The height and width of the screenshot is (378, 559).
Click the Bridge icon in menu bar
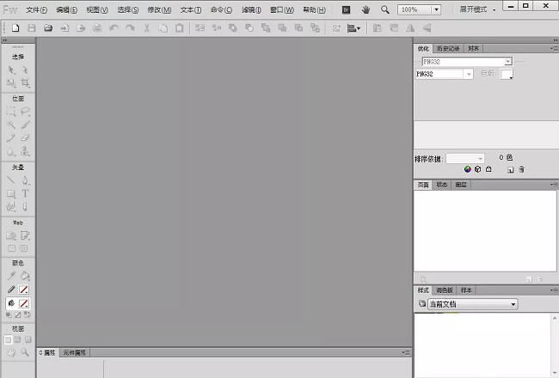coord(346,10)
